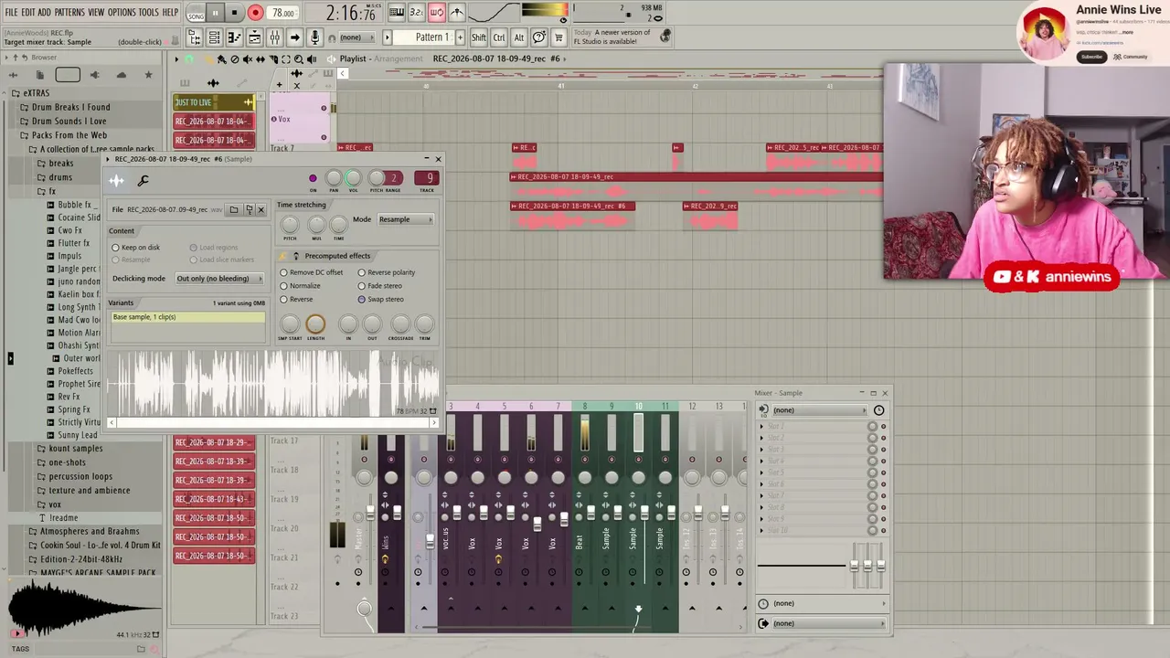This screenshot has height=658, width=1170.
Task: Toggle the playlist magnet snap icon
Action: coord(189,59)
